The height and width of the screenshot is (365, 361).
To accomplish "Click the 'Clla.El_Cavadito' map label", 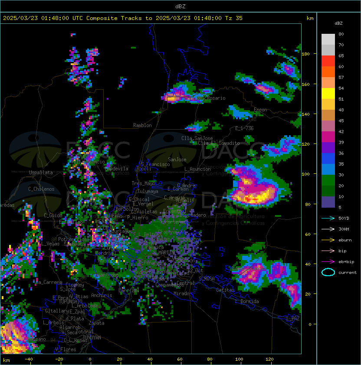I will [x=219, y=143].
